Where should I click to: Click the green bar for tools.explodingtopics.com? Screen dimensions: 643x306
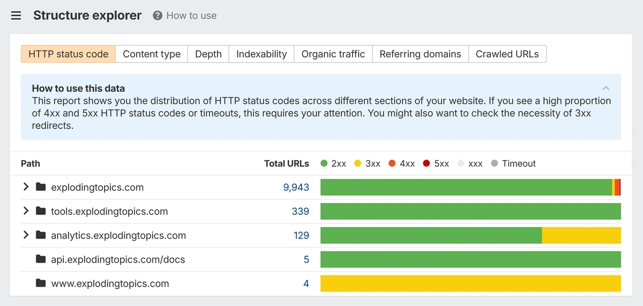(x=470, y=211)
